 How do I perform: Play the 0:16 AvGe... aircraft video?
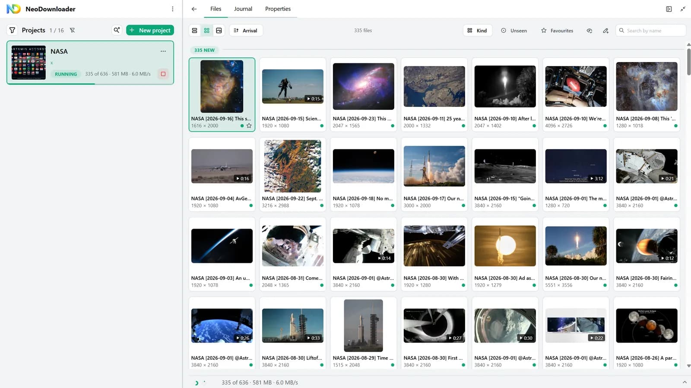point(222,166)
